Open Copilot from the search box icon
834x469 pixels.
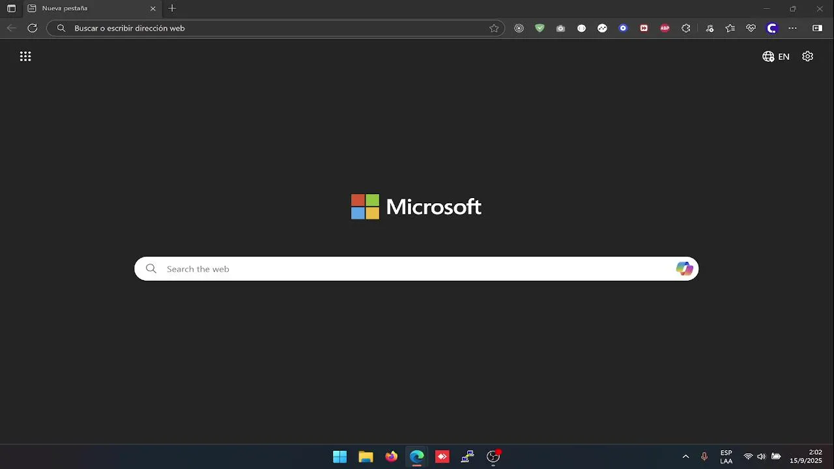pyautogui.click(x=684, y=269)
